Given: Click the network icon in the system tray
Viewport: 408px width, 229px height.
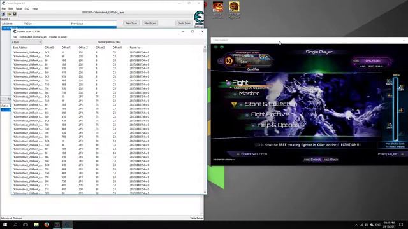Looking at the screenshot, I should tap(361, 225).
